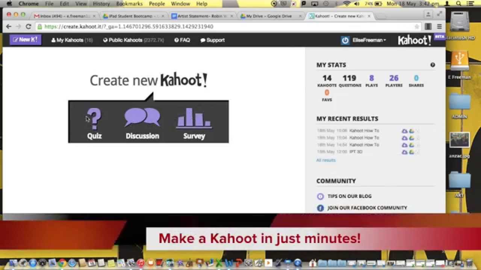Open the All results link
Viewport: 481px width, 270px height.
[326, 160]
